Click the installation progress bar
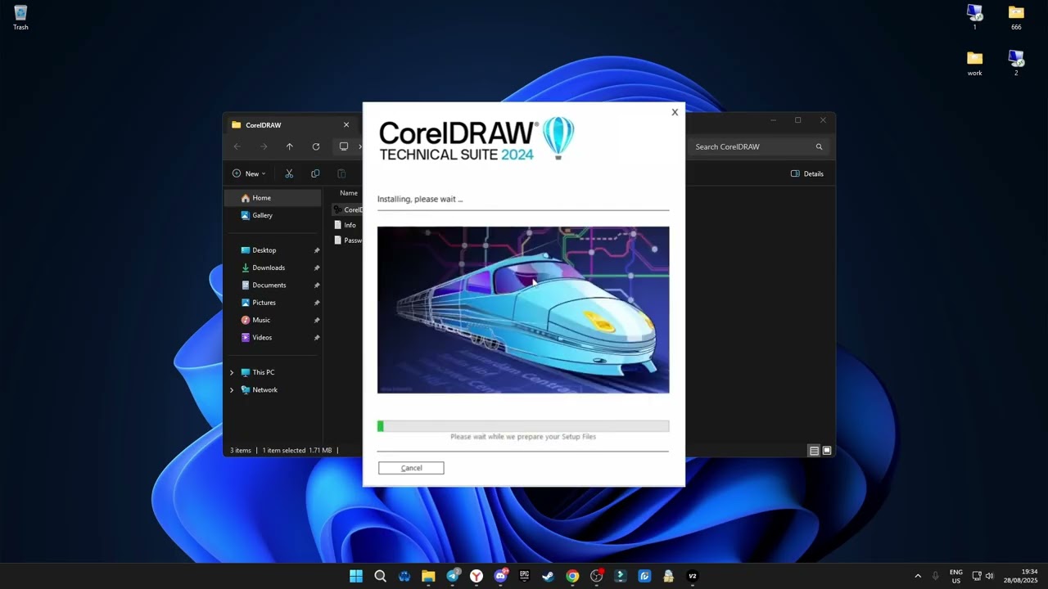The width and height of the screenshot is (1048, 589). [523, 426]
